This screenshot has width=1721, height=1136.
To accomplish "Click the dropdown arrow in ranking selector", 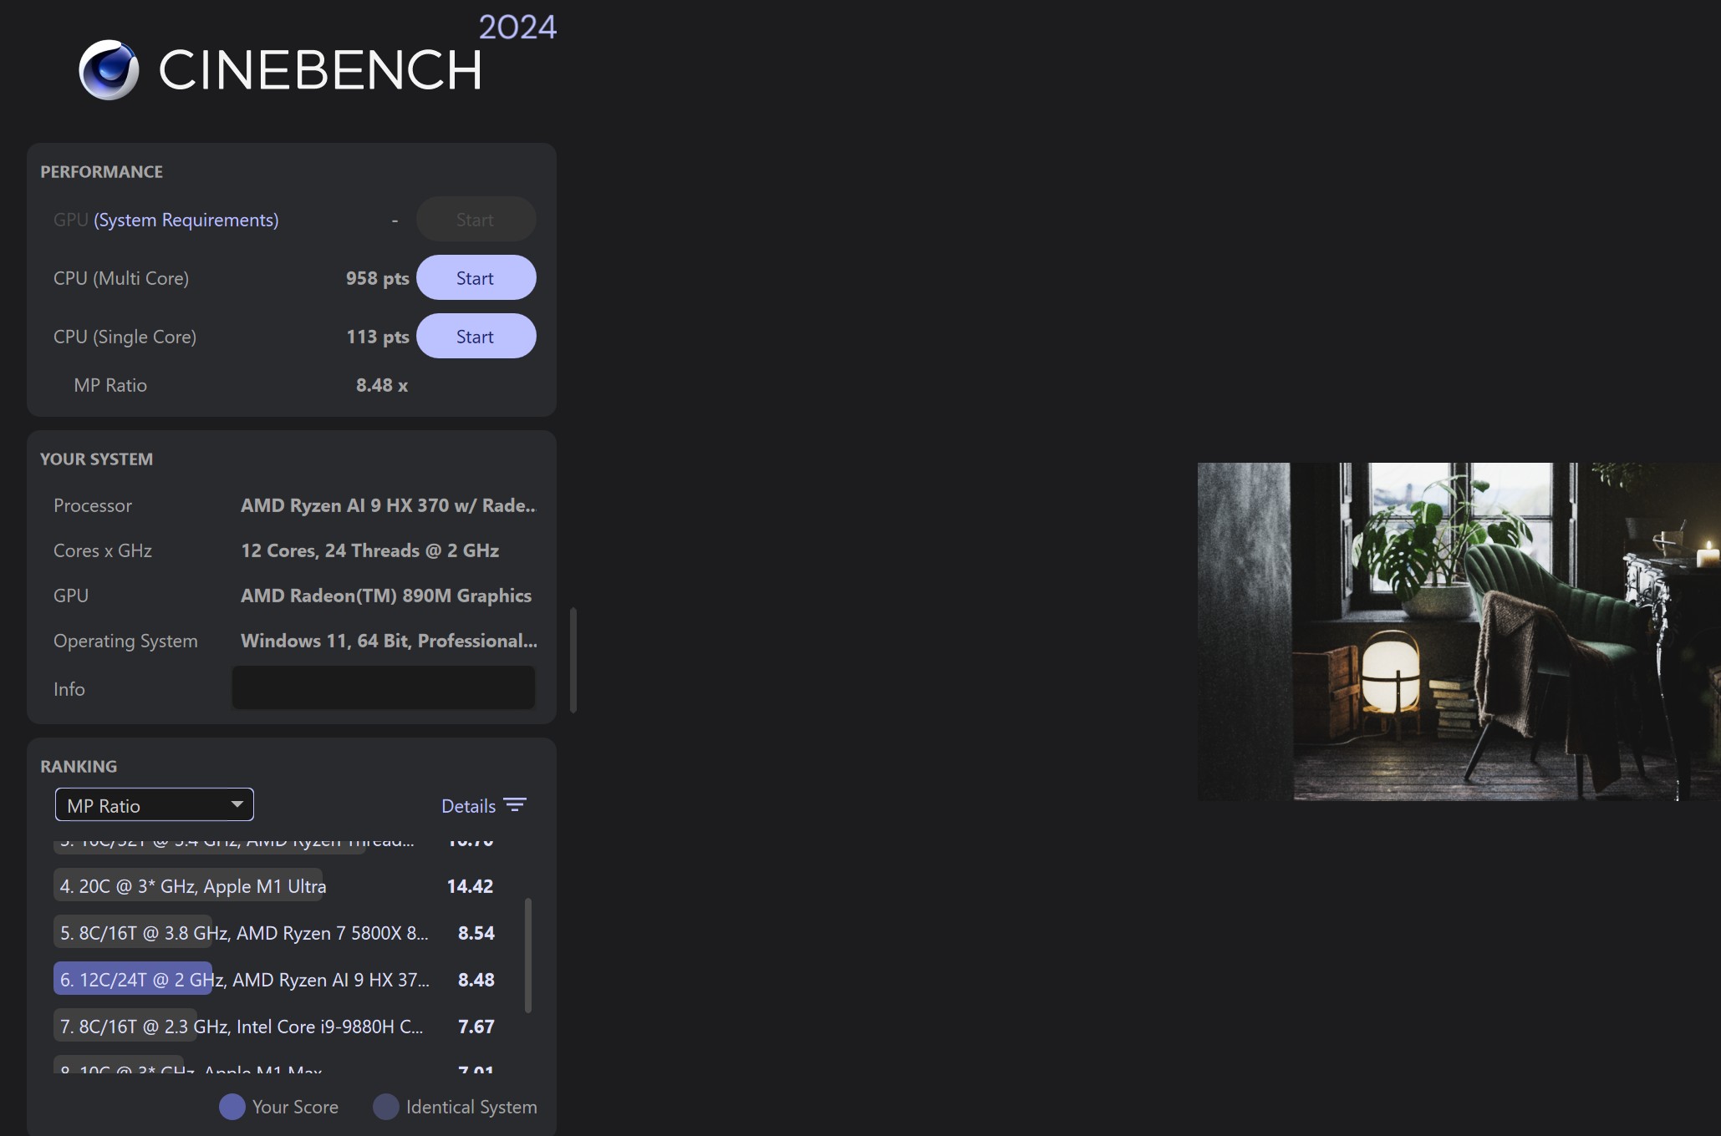I will (x=237, y=804).
